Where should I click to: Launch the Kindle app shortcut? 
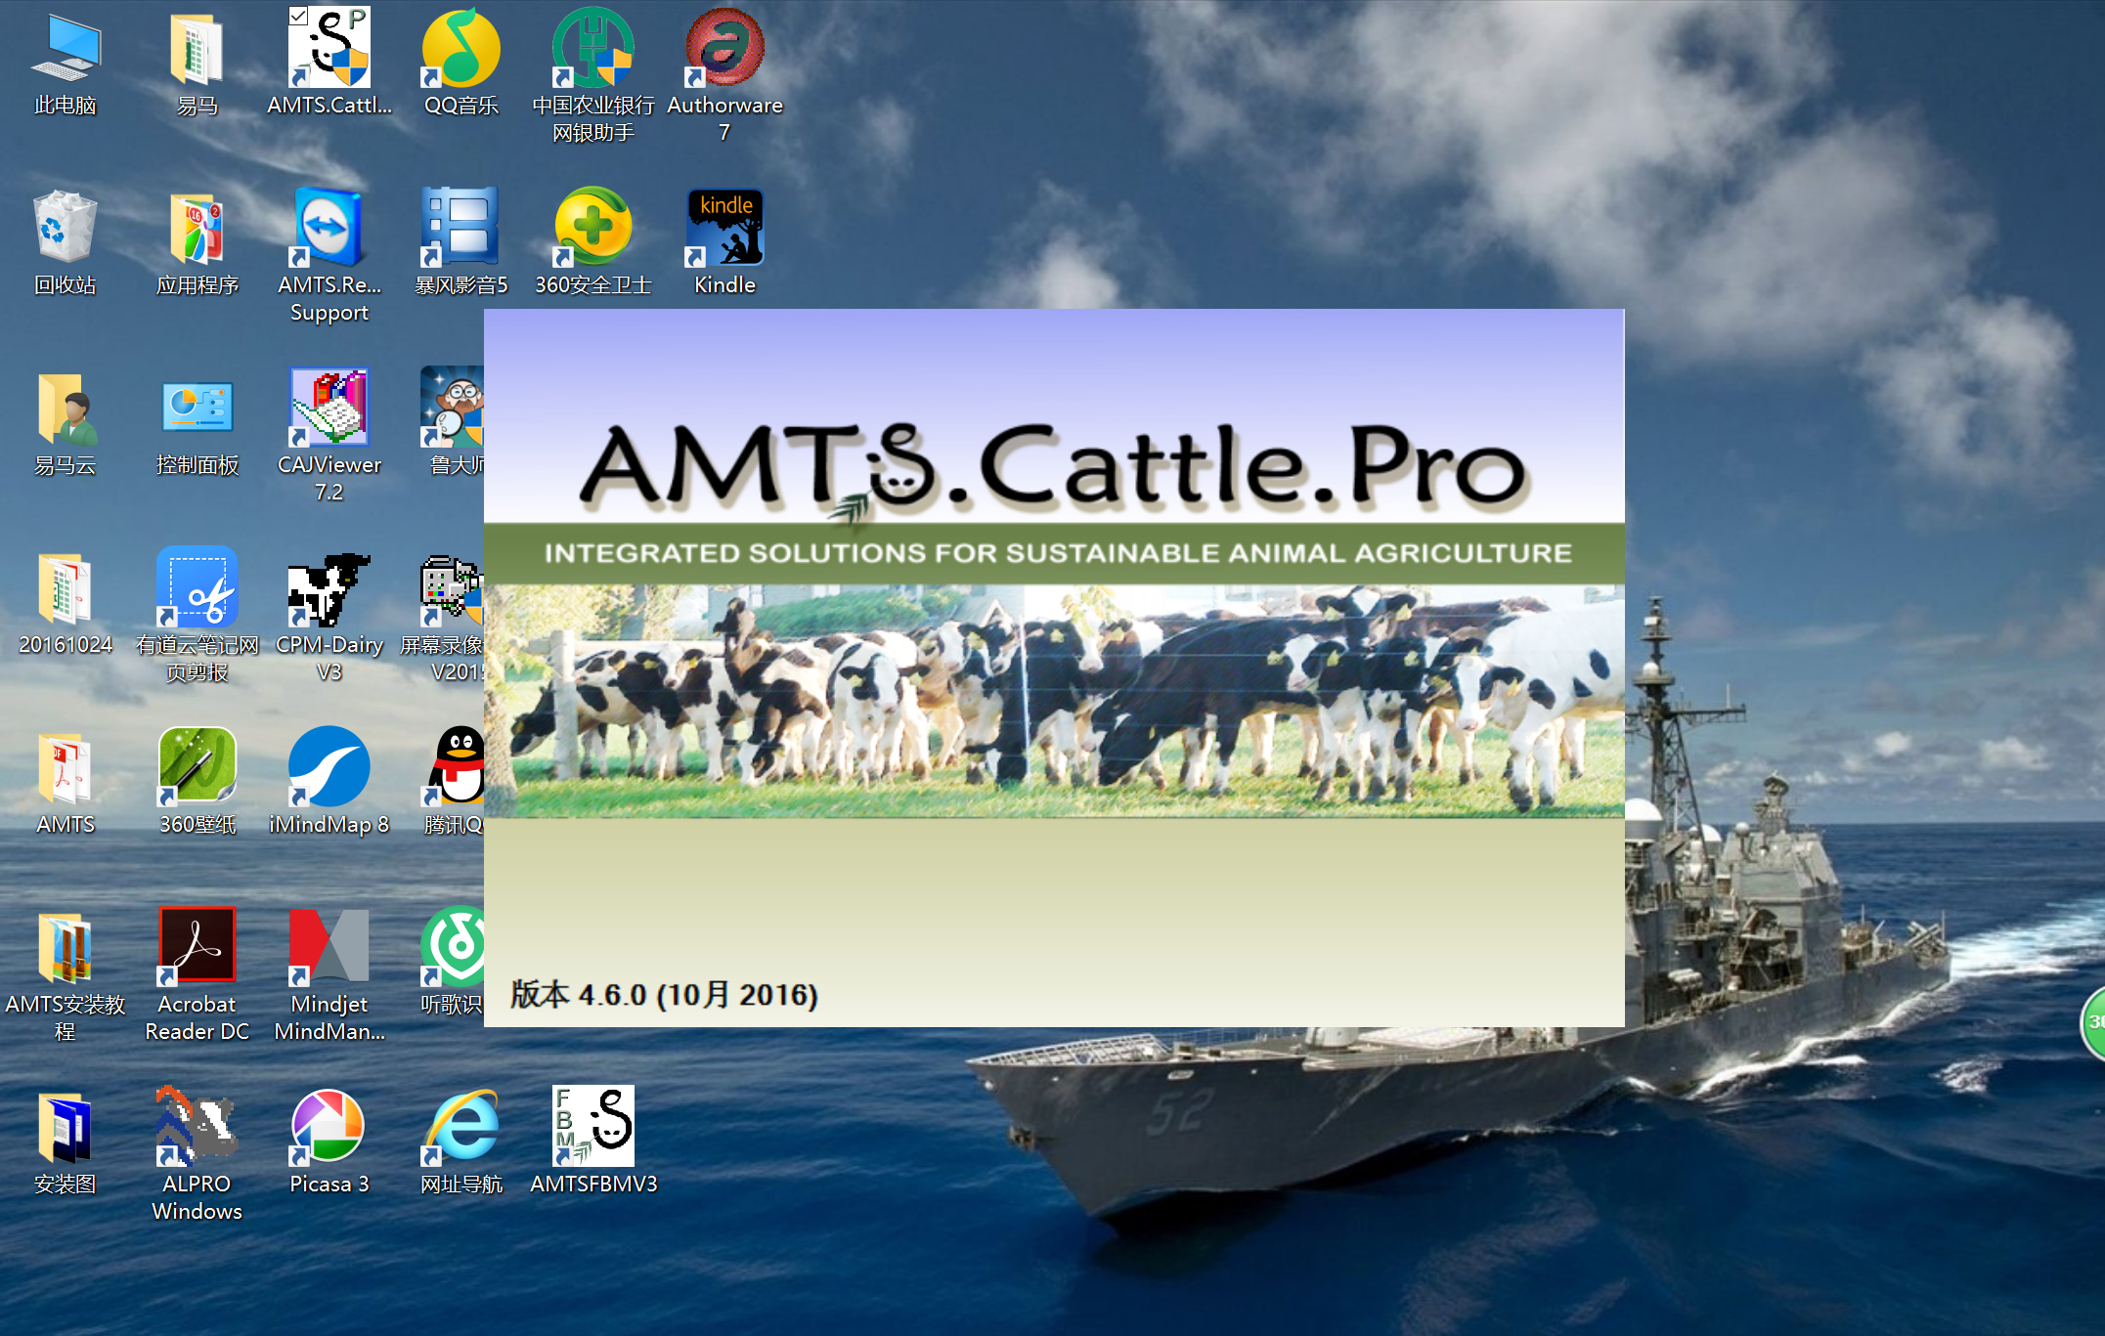point(724,243)
